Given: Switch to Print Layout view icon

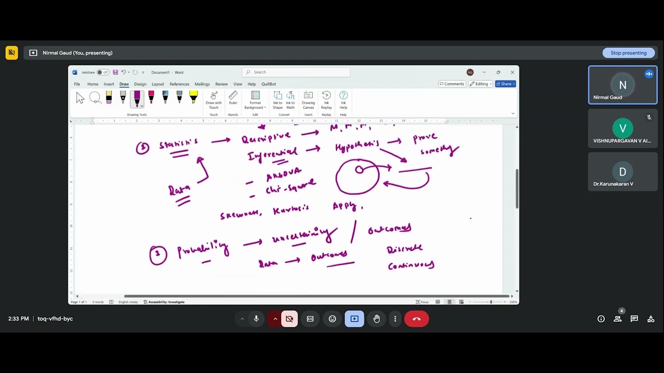Looking at the screenshot, I should [450, 302].
